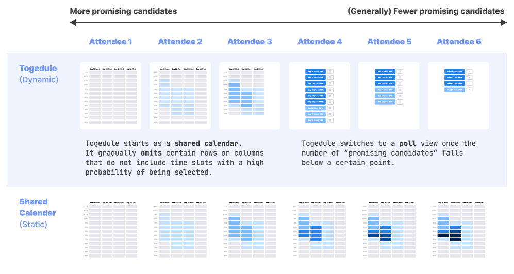Click the right arrowhead of the candidates axis
The width and height of the screenshot is (514, 274).
point(504,22)
